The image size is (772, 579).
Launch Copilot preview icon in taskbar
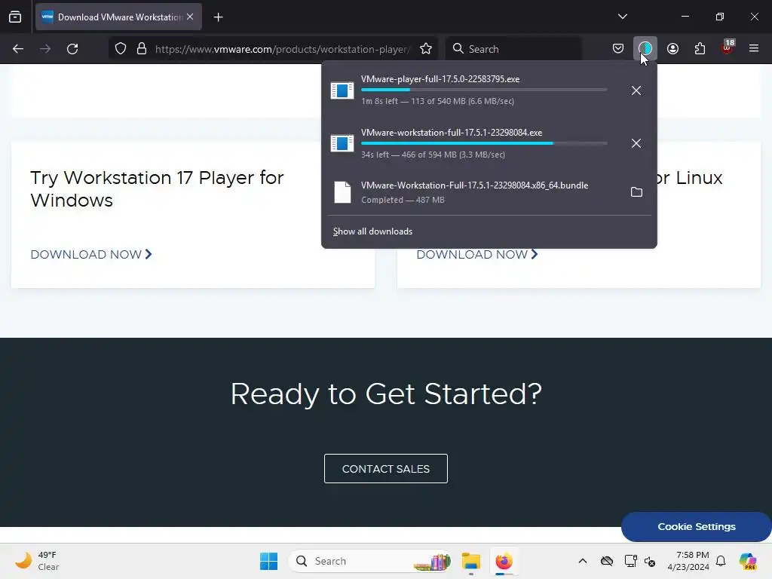747,561
